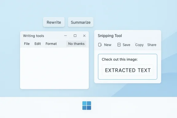Minimize the Writing tools window

pyautogui.click(x=65, y=36)
